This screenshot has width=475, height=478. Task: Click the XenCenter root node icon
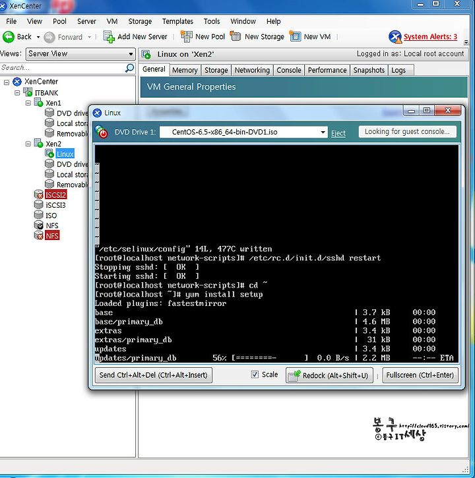pyautogui.click(x=17, y=81)
